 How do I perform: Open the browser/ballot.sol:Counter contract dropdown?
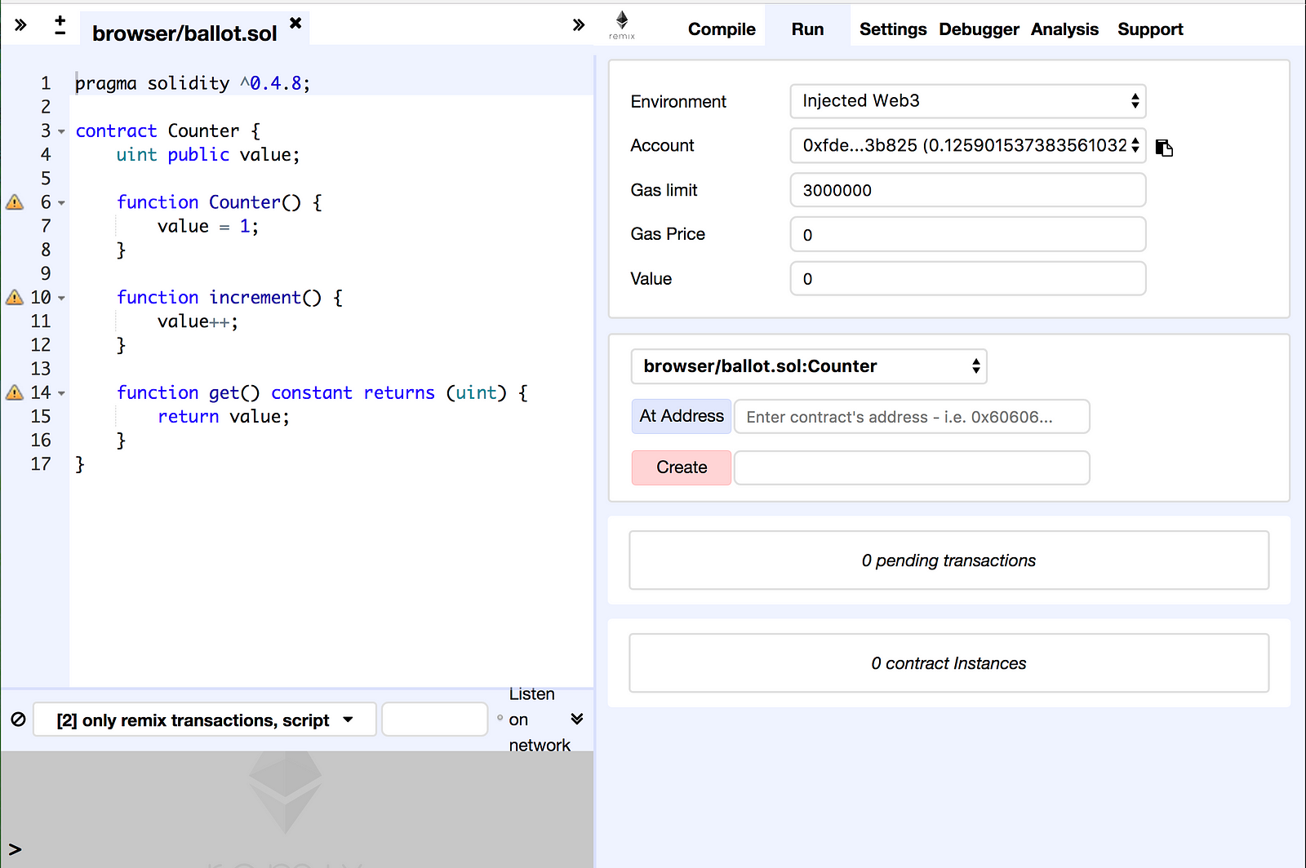click(809, 366)
